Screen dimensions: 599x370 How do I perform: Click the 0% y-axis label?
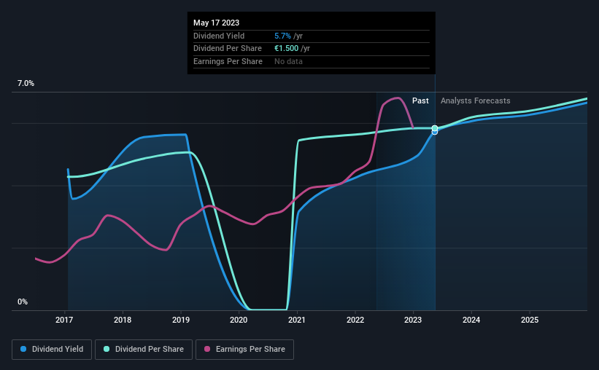[x=23, y=302]
